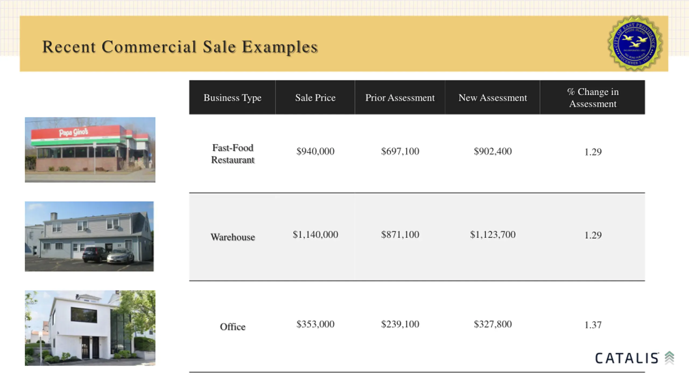Viewport: 689px width, 388px height.
Task: Click the Sale Price column header
Action: coord(315,98)
